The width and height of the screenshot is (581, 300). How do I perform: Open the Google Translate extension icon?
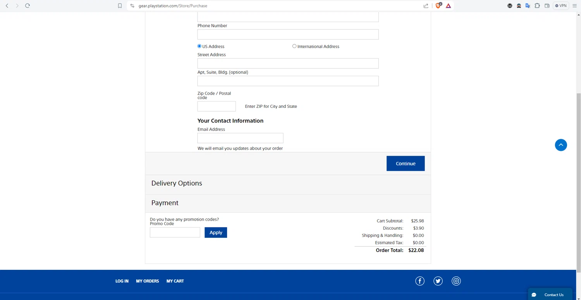coord(528,6)
